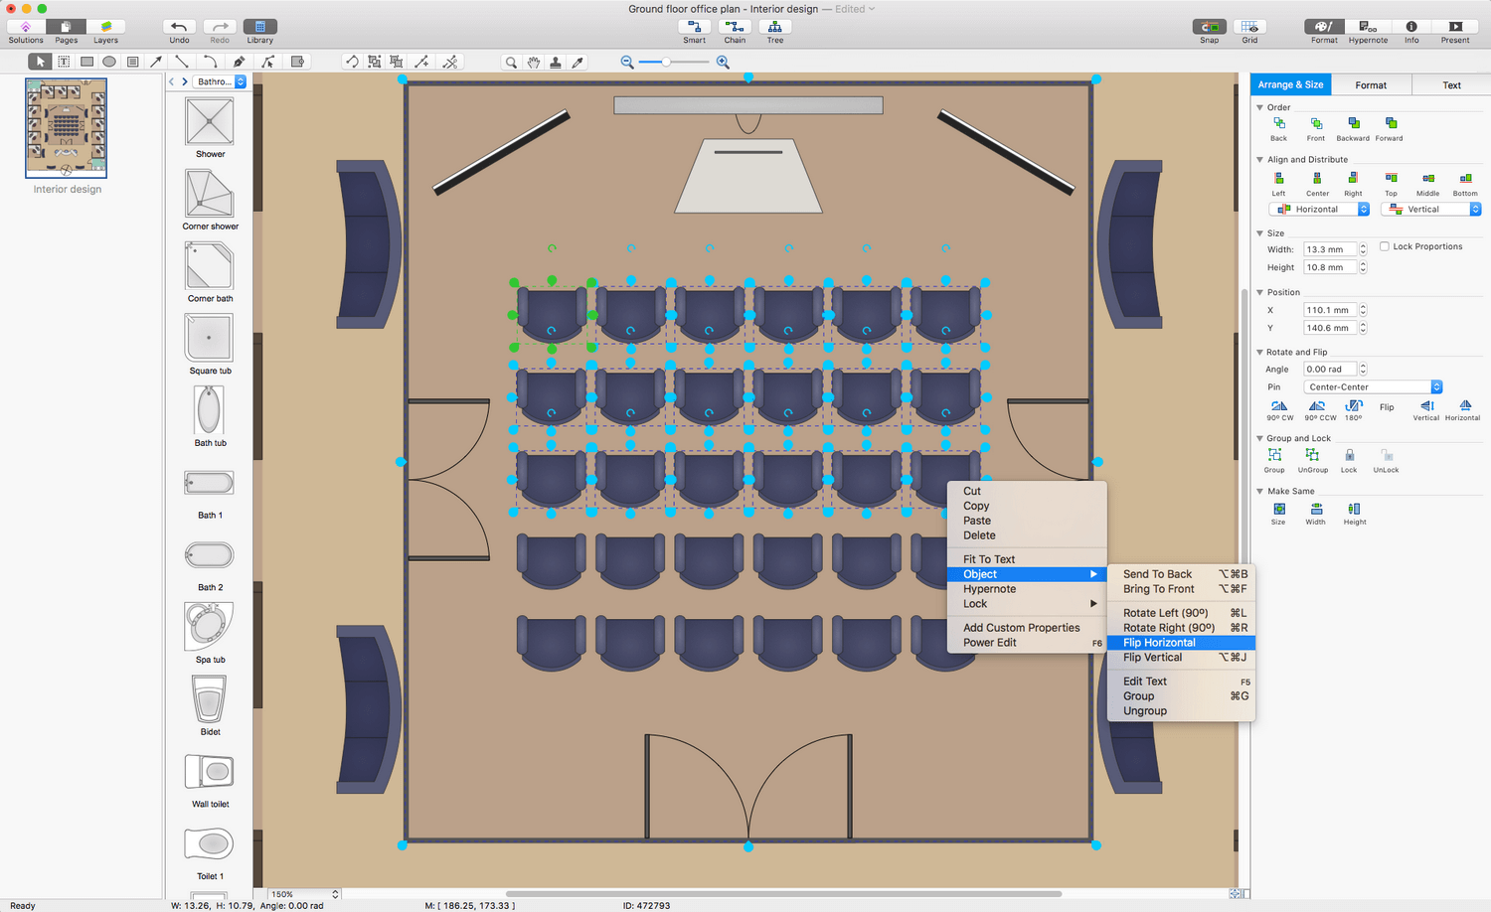This screenshot has width=1491, height=912.
Task: Toggle the Grid button in toolbar
Action: 1249,27
